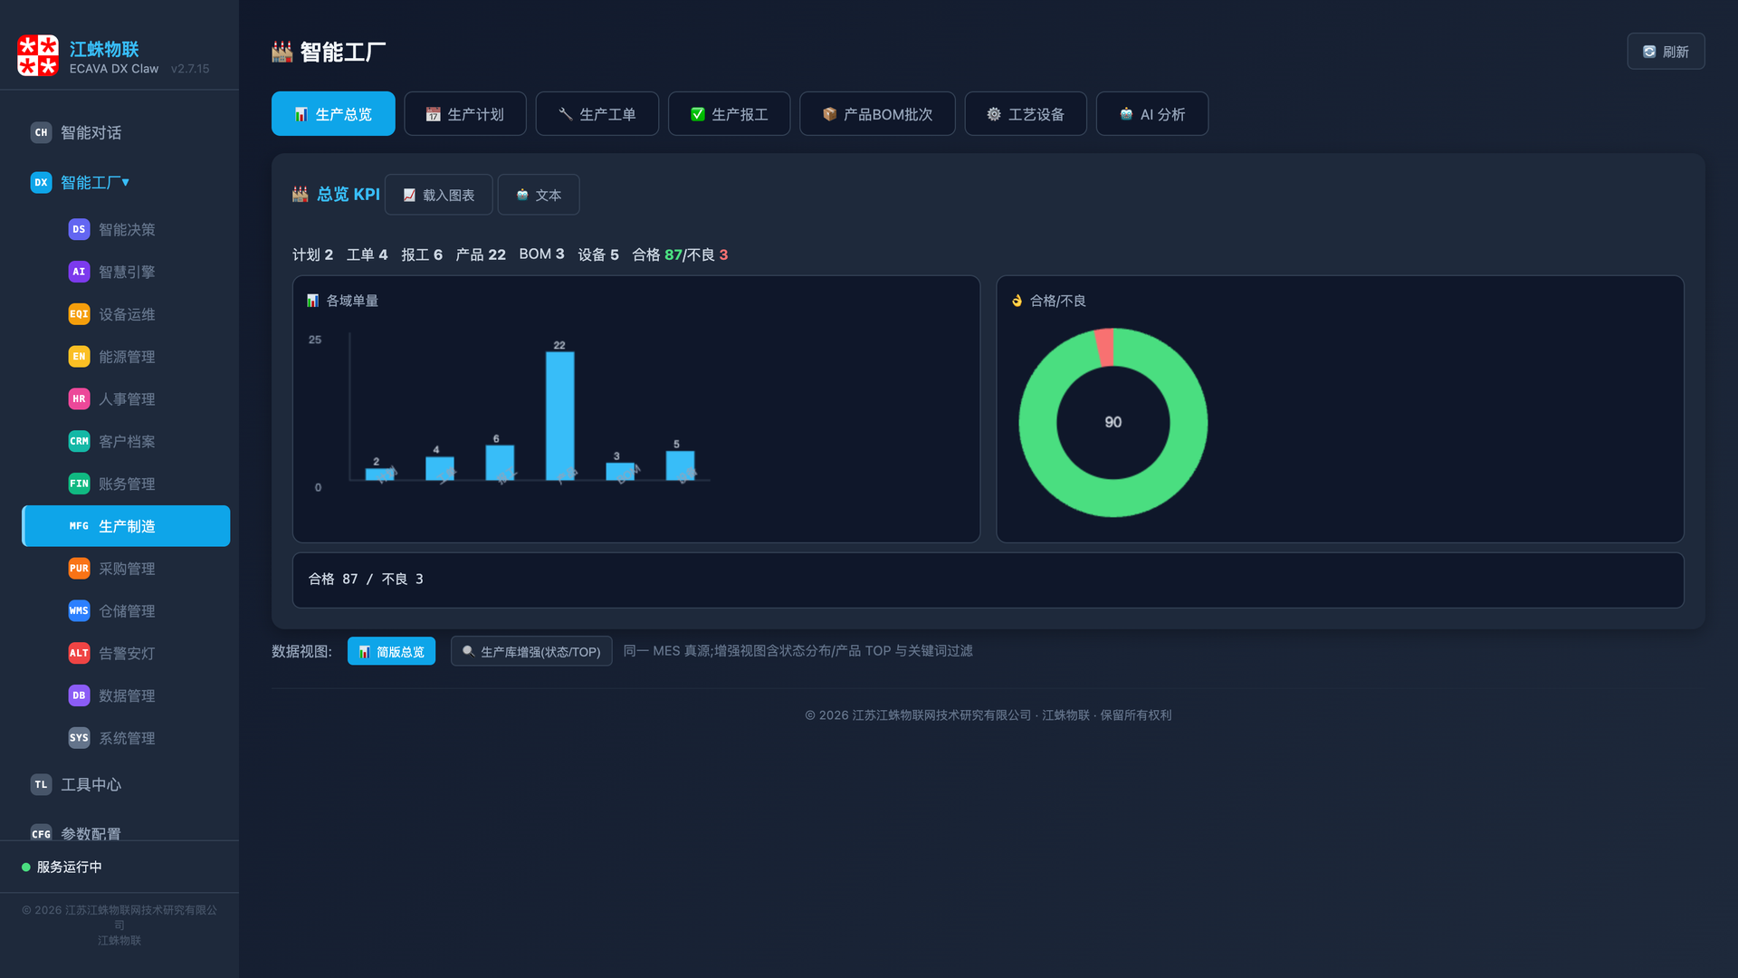
Task: Click the 设备 5 KPI value
Action: point(598,254)
